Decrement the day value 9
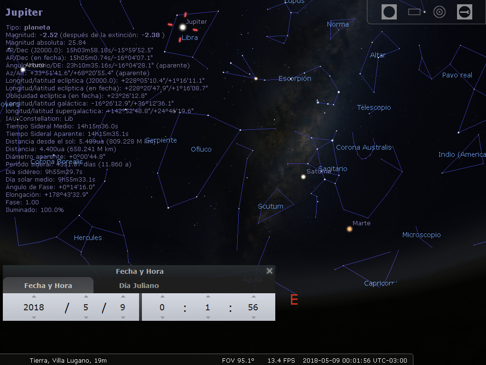Image resolution: width=486 pixels, height=365 pixels. pyautogui.click(x=123, y=317)
